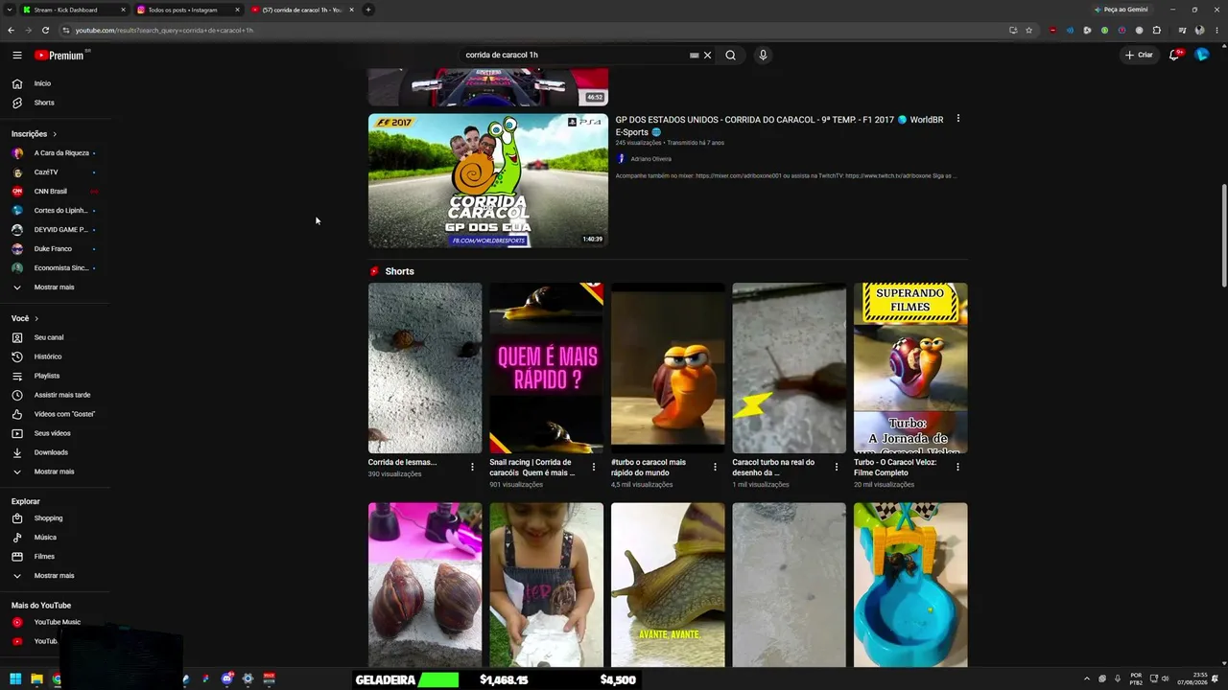
Task: Open a new browser tab
Action: tap(368, 10)
